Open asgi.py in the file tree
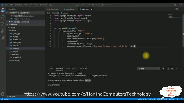 coord(15,37)
